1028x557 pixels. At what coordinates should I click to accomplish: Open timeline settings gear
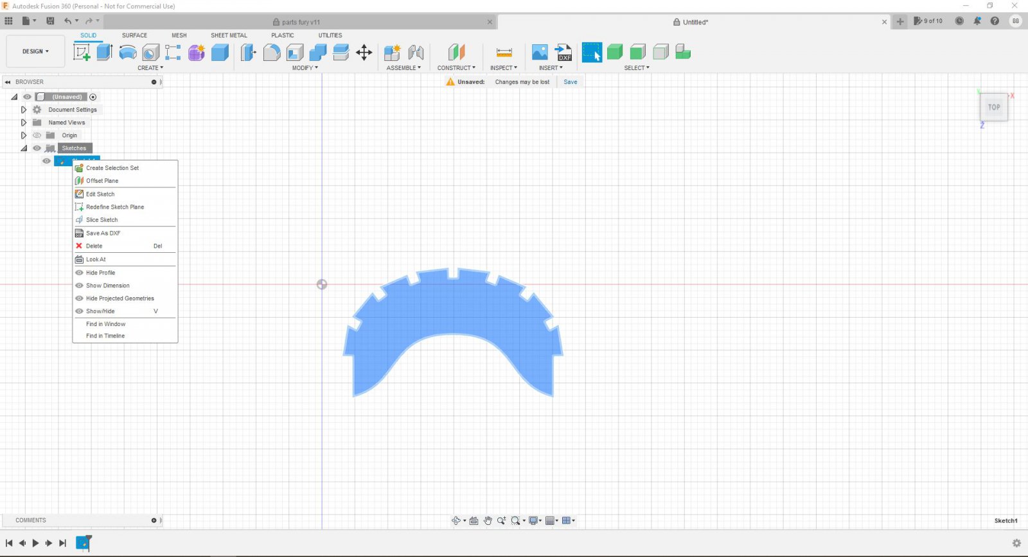pyautogui.click(x=1016, y=543)
